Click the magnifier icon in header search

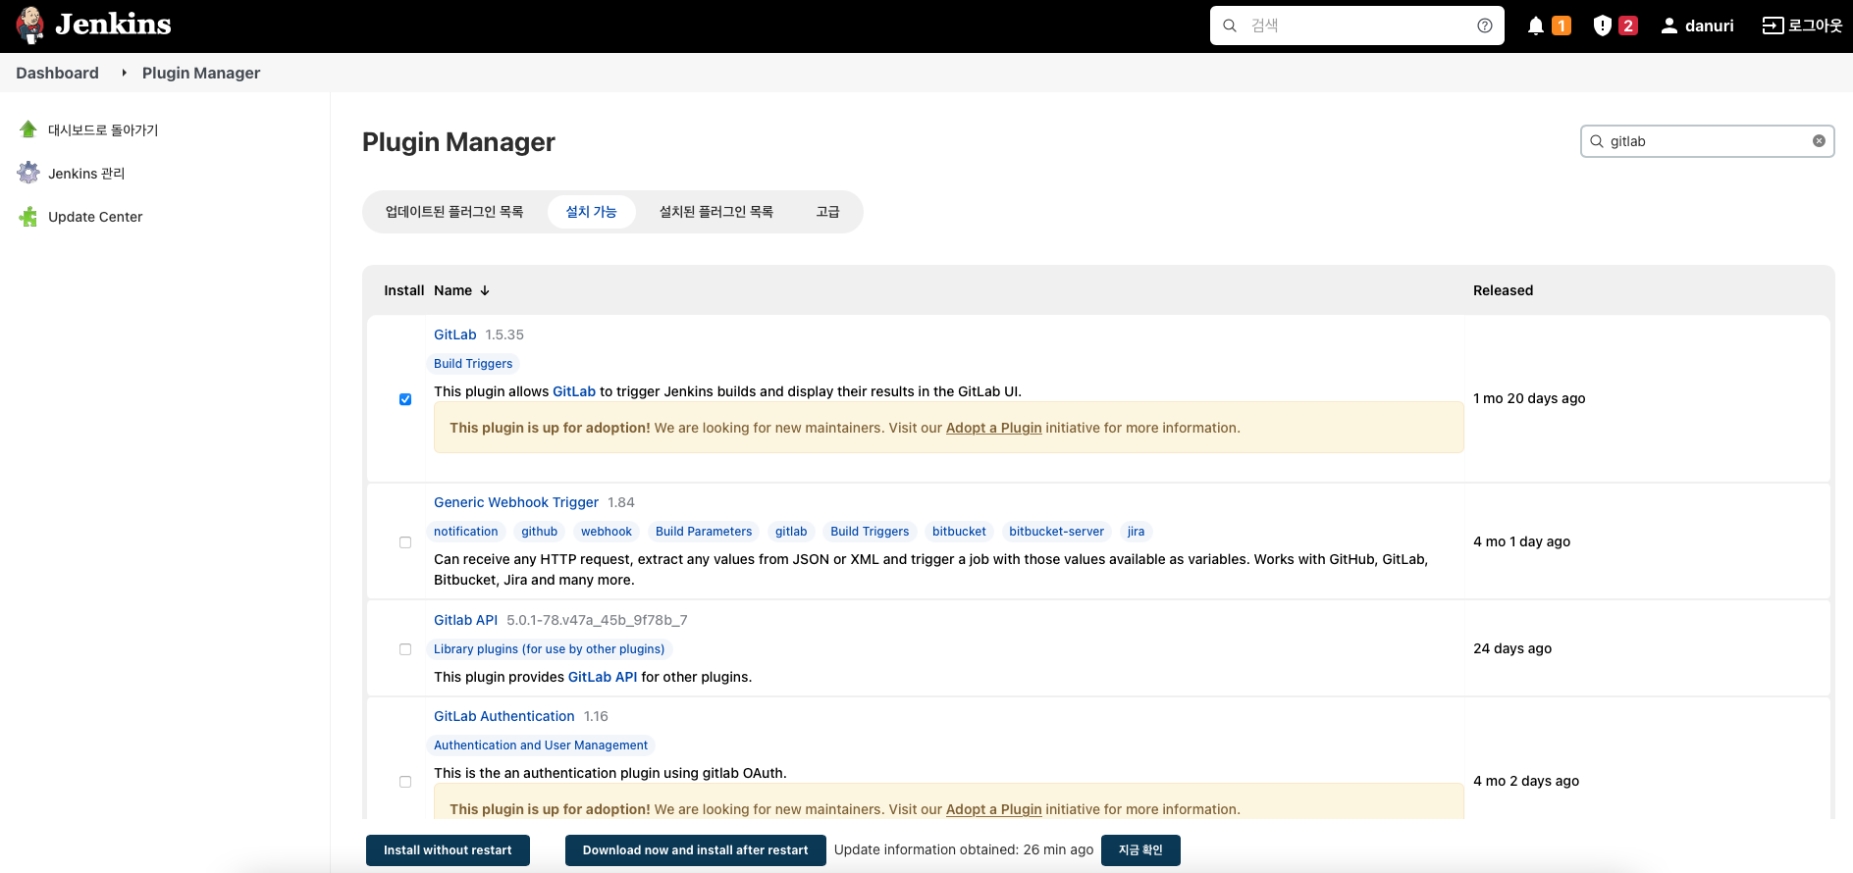point(1230,26)
